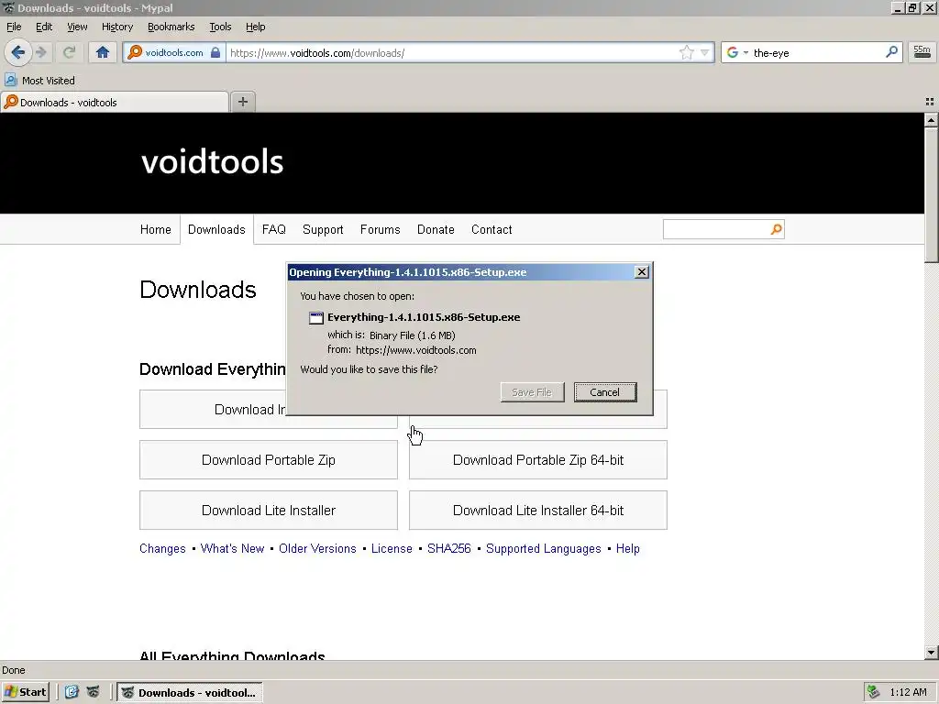Image resolution: width=939 pixels, height=704 pixels.
Task: Open the Windows Start menu
Action: click(25, 692)
